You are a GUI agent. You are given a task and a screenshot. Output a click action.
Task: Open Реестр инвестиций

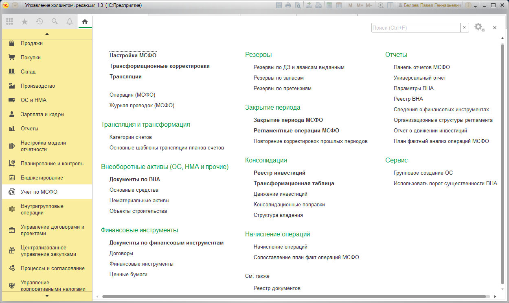point(279,173)
